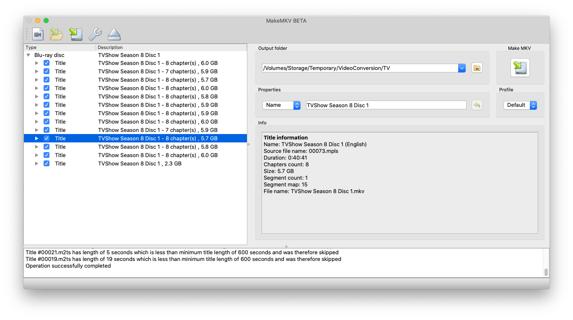Browse for output folder with folder icon

pos(477,68)
